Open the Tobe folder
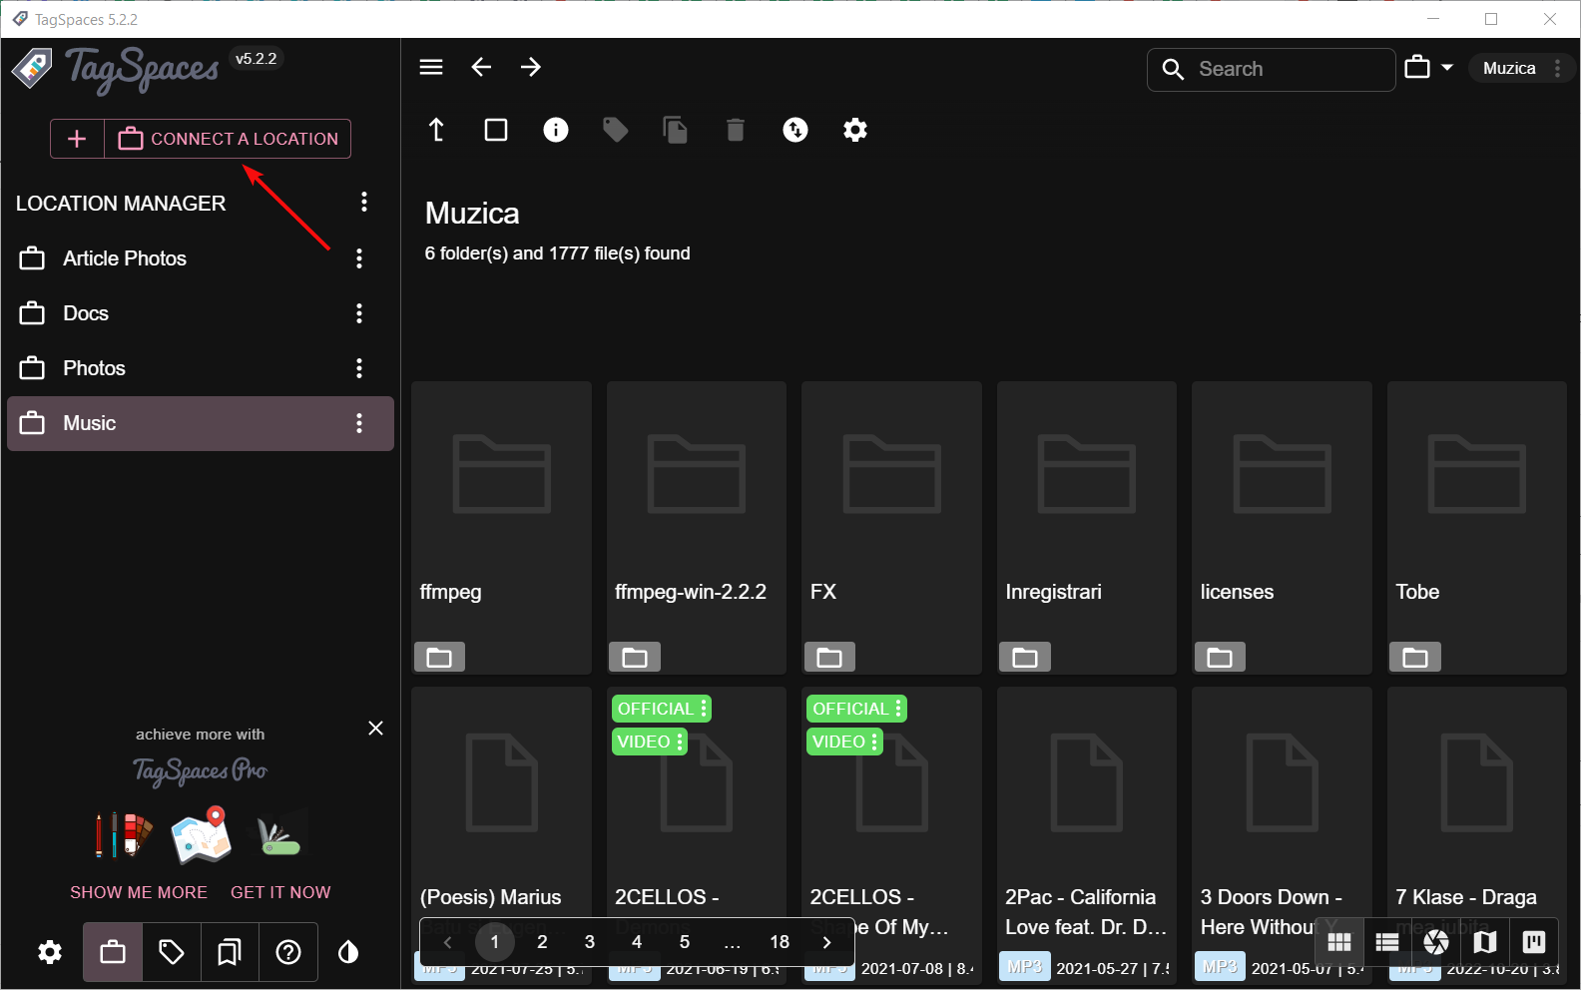 pyautogui.click(x=1477, y=527)
